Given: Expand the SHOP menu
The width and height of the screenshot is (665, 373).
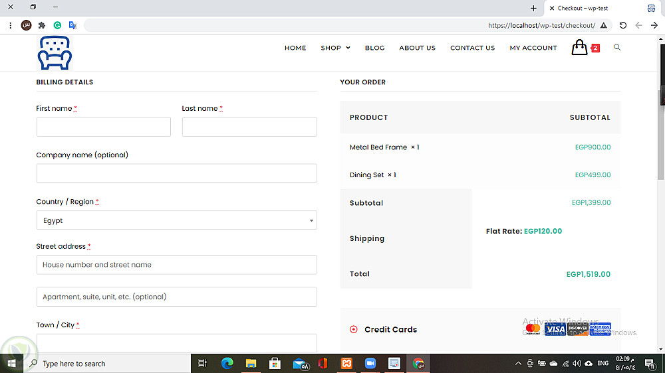Looking at the screenshot, I should point(335,48).
